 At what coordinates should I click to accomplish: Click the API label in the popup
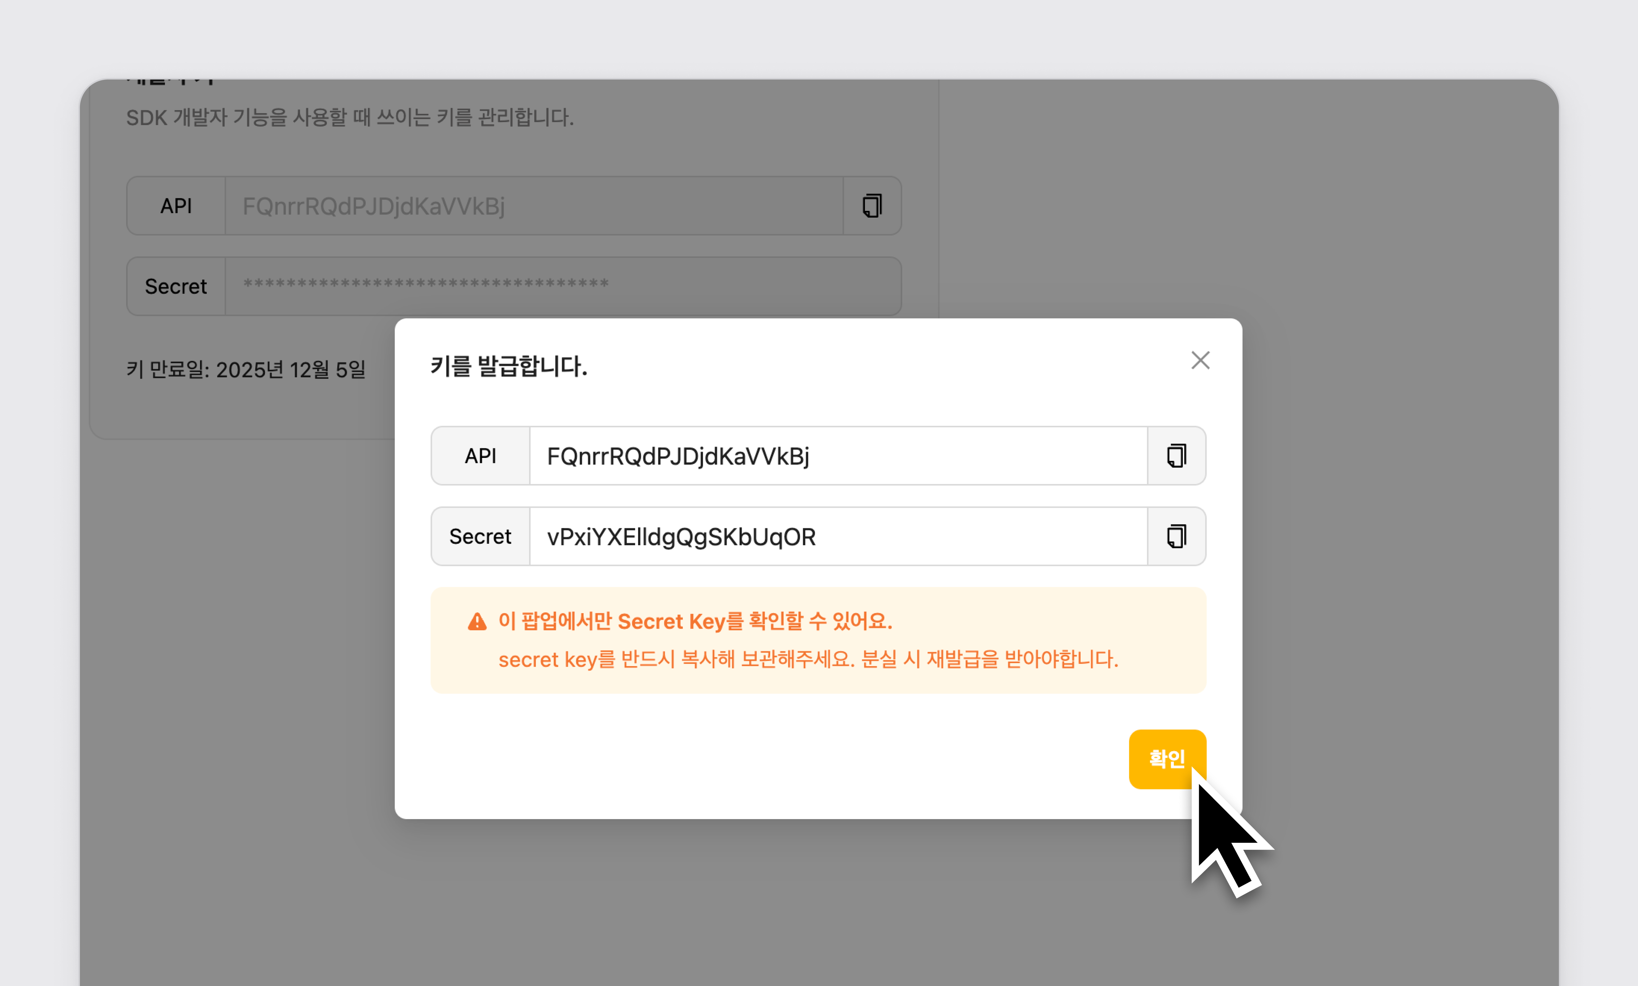pyautogui.click(x=480, y=456)
